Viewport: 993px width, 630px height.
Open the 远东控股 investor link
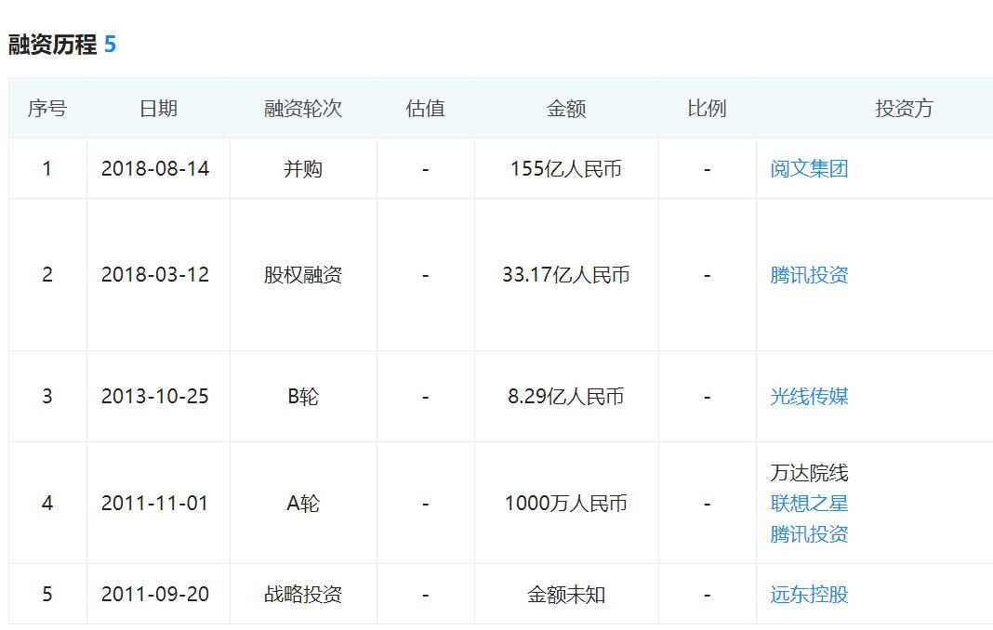(809, 595)
